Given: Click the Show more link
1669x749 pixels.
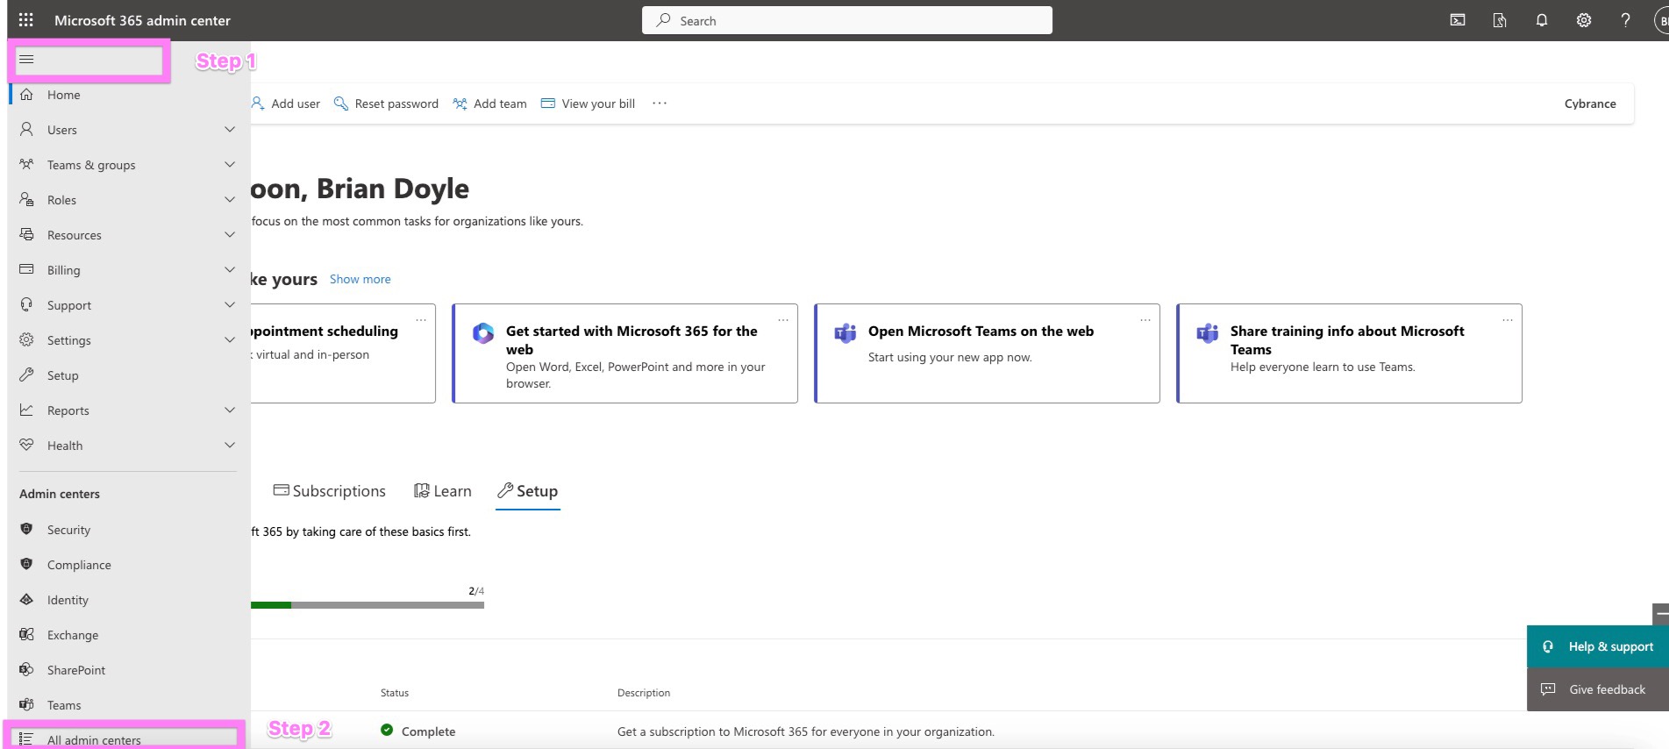Looking at the screenshot, I should (360, 279).
